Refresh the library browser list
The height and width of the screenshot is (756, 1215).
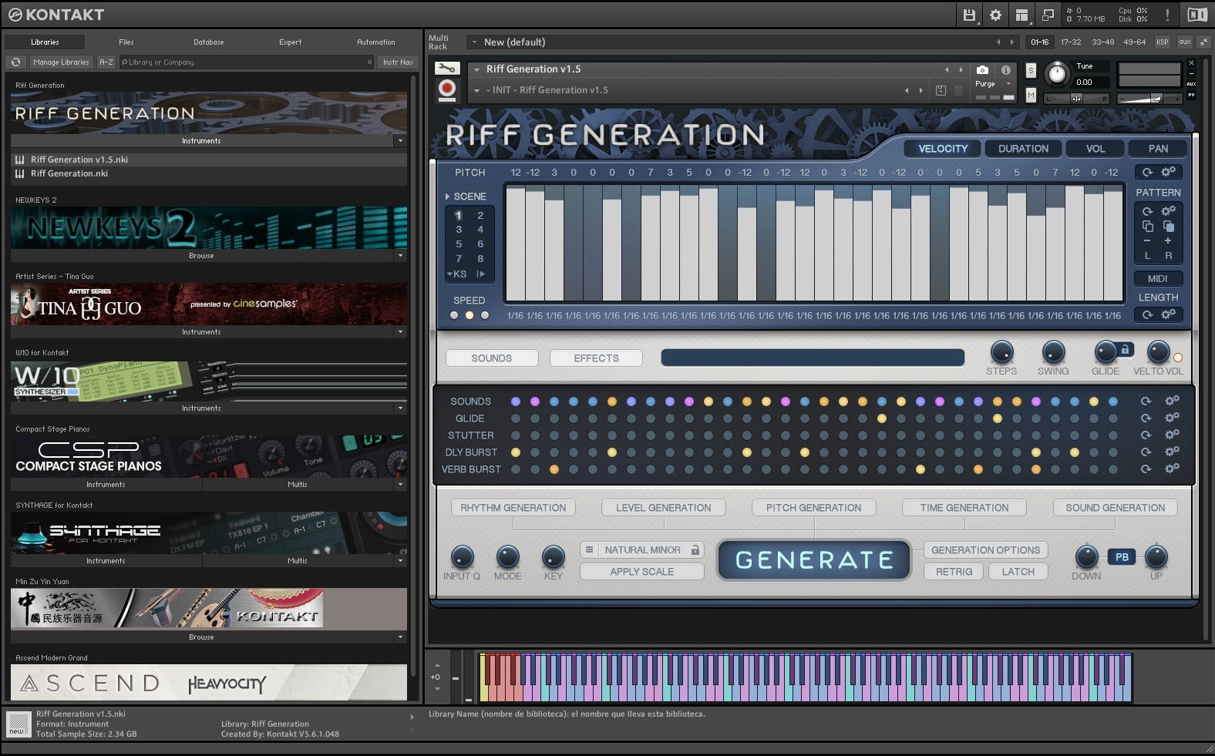[x=15, y=62]
